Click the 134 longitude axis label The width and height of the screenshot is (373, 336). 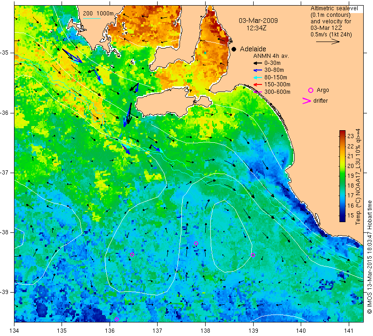[x=14, y=331]
